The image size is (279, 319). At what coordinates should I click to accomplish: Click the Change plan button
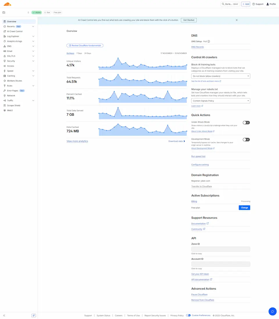tap(244, 208)
